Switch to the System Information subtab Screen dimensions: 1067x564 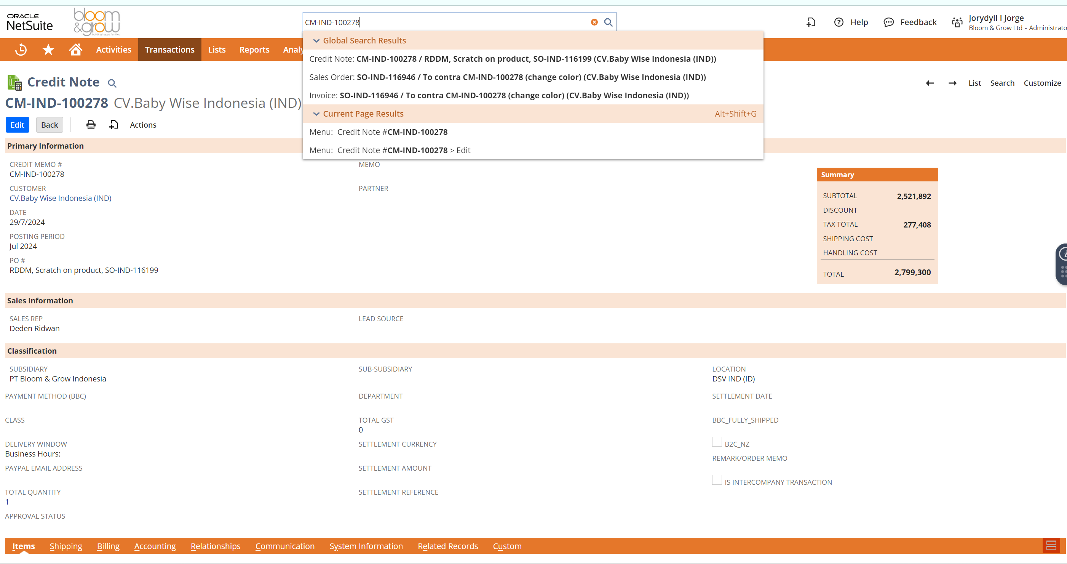(366, 546)
